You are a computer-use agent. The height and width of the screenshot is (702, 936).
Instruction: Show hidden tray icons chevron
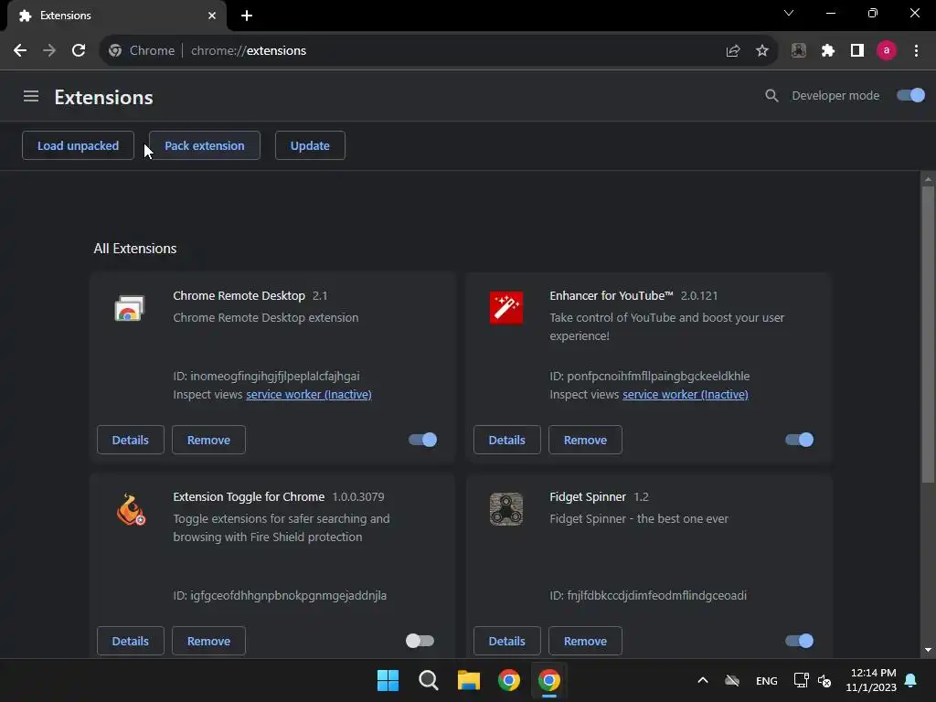pyautogui.click(x=703, y=680)
